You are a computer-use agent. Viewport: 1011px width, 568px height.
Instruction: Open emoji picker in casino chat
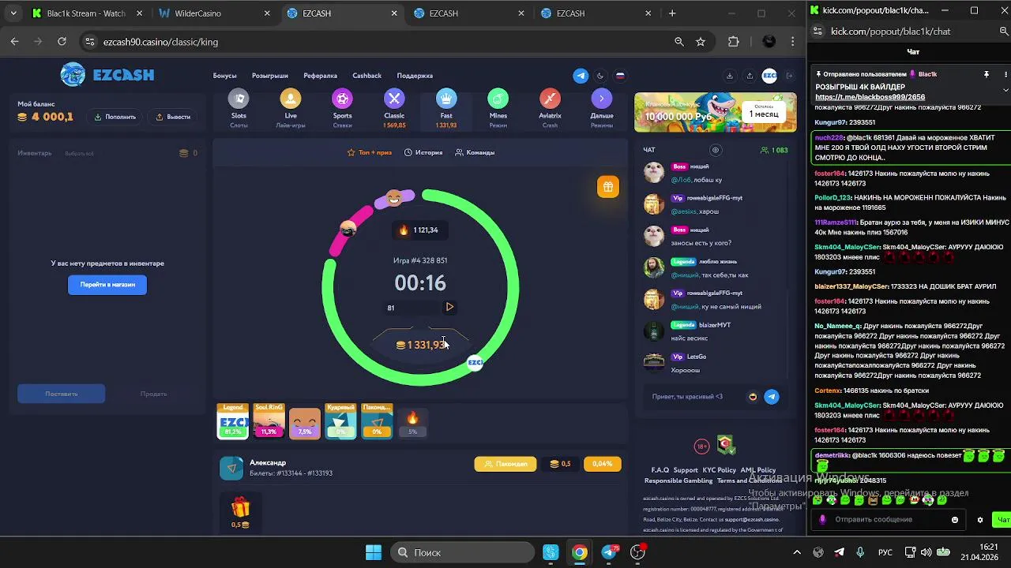point(752,397)
